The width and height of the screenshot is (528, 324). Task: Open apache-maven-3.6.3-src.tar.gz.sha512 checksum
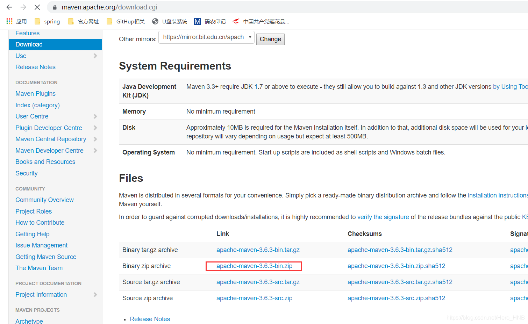[400, 282]
